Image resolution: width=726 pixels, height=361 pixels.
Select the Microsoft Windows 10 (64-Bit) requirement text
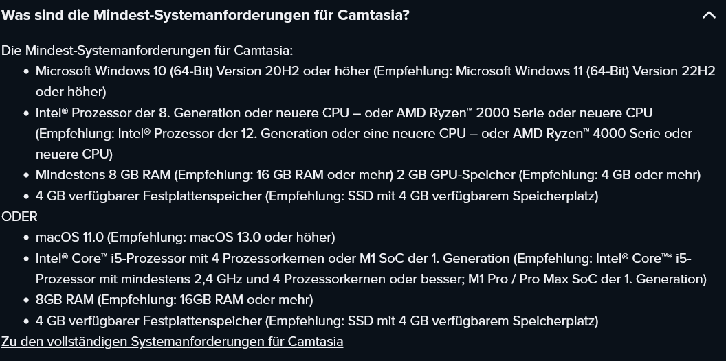coord(124,71)
